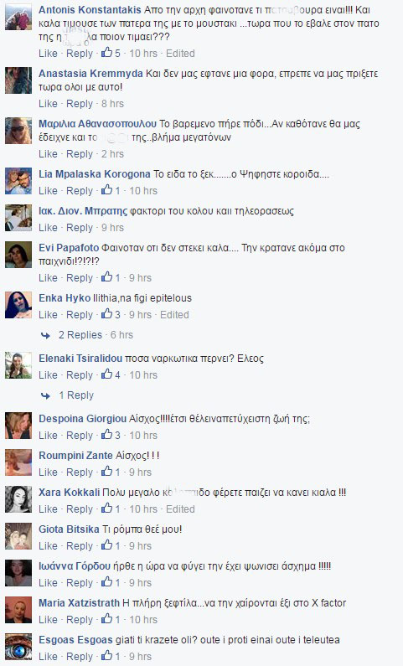403x666 pixels.
Task: Click Ιωάννα Γόρδου profile name
Action: pyautogui.click(x=75, y=566)
